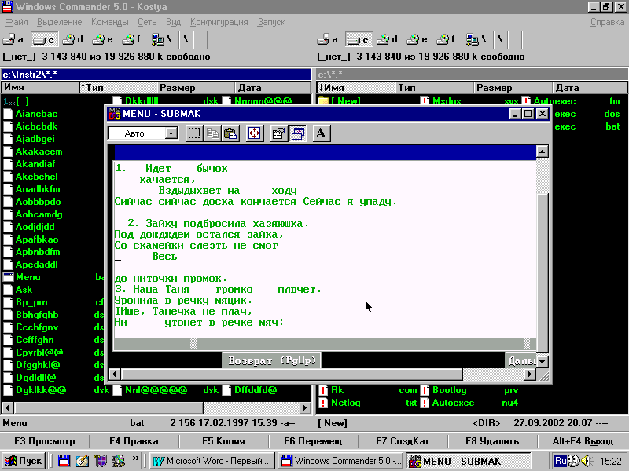Toggle Background icon in MENU window toolbar
This screenshot has height=471, width=629.
(x=297, y=133)
